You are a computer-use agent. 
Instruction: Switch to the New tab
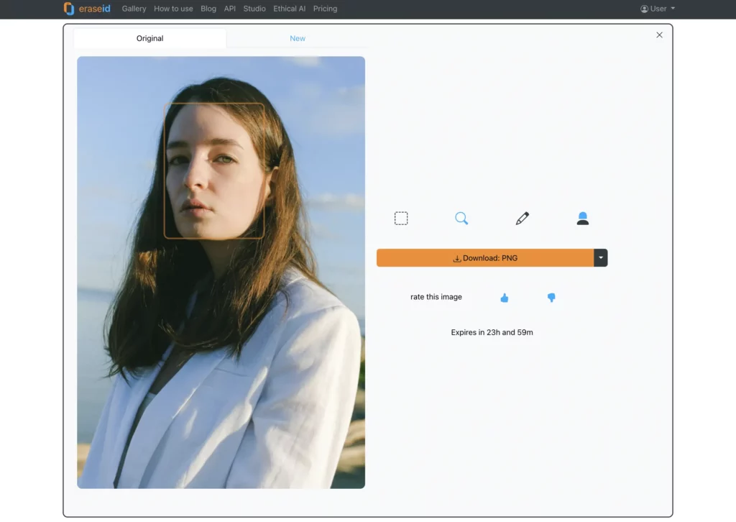pyautogui.click(x=297, y=38)
